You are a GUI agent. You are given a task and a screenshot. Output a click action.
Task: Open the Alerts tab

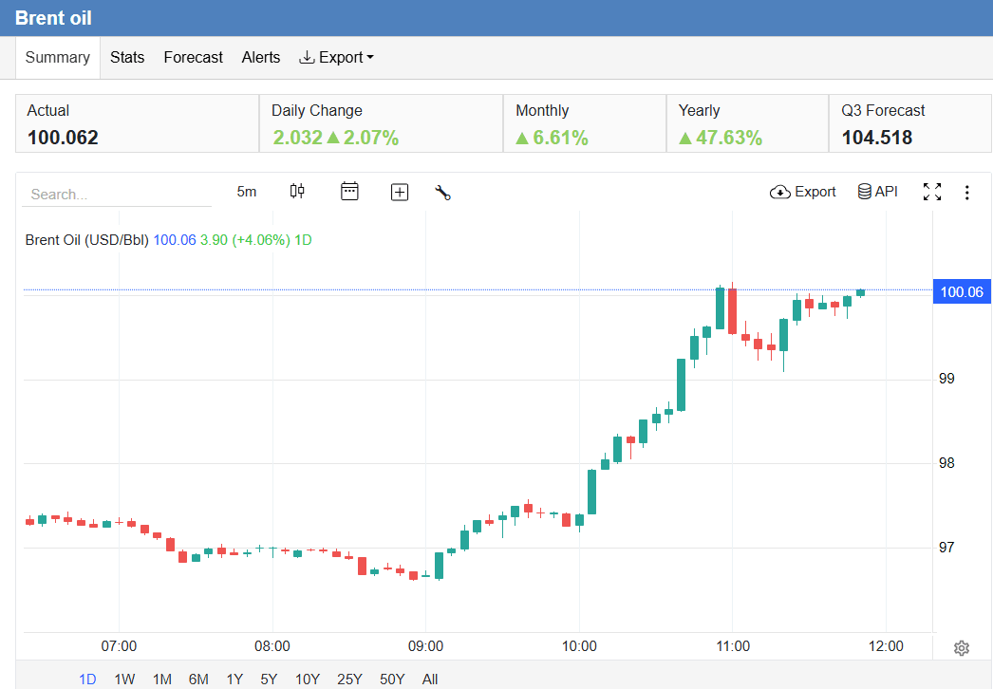point(261,58)
